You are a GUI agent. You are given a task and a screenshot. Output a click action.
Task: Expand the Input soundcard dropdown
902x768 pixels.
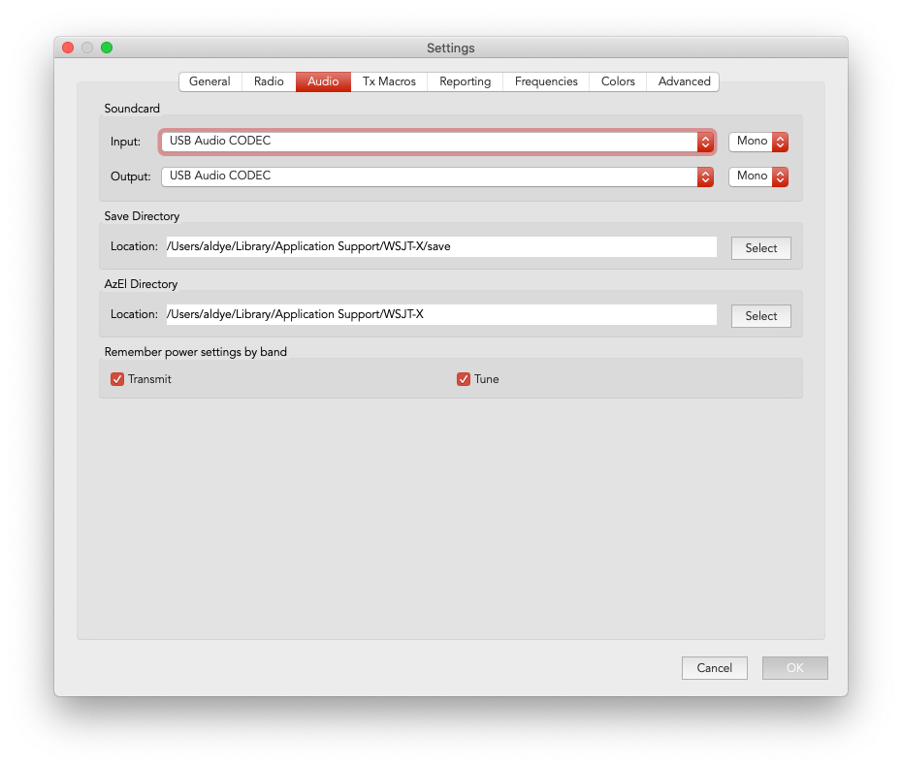[437, 142]
